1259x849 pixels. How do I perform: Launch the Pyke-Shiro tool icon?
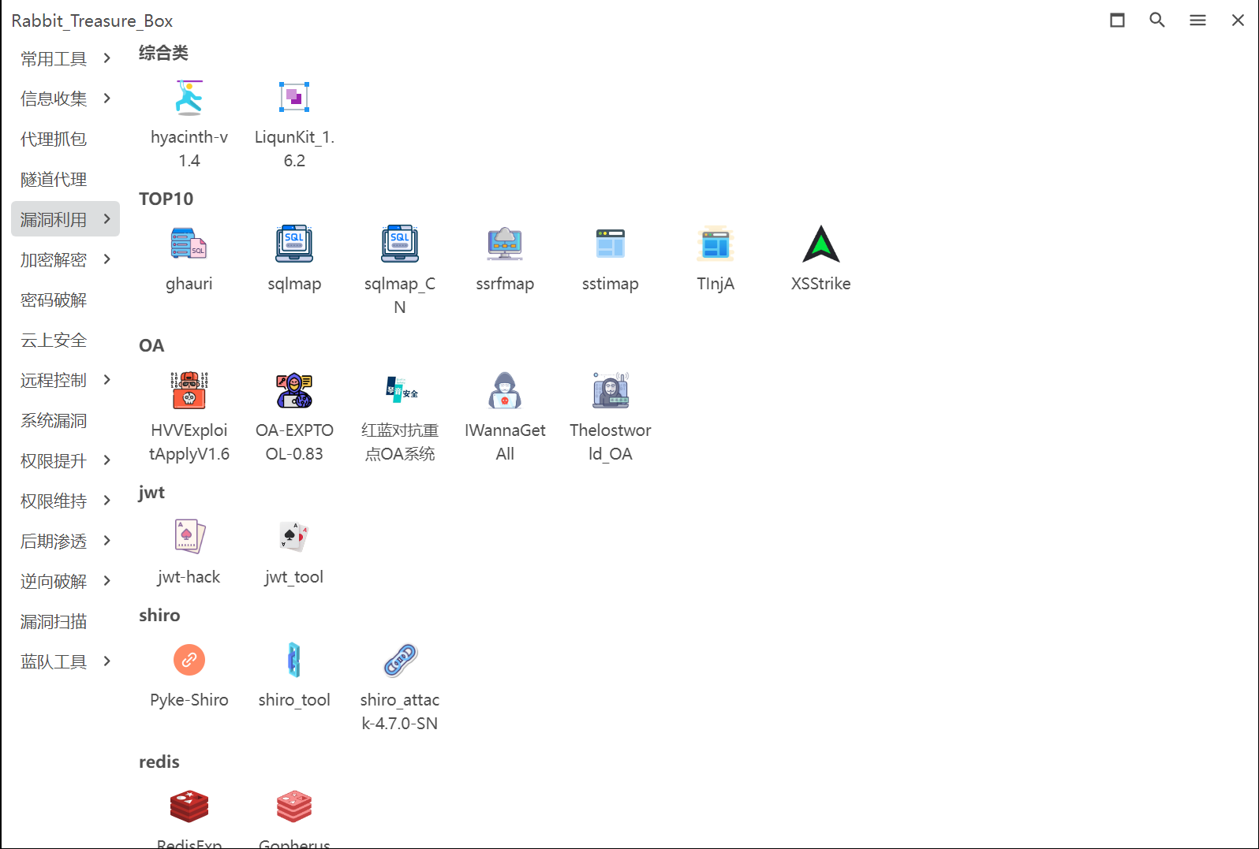click(x=189, y=661)
